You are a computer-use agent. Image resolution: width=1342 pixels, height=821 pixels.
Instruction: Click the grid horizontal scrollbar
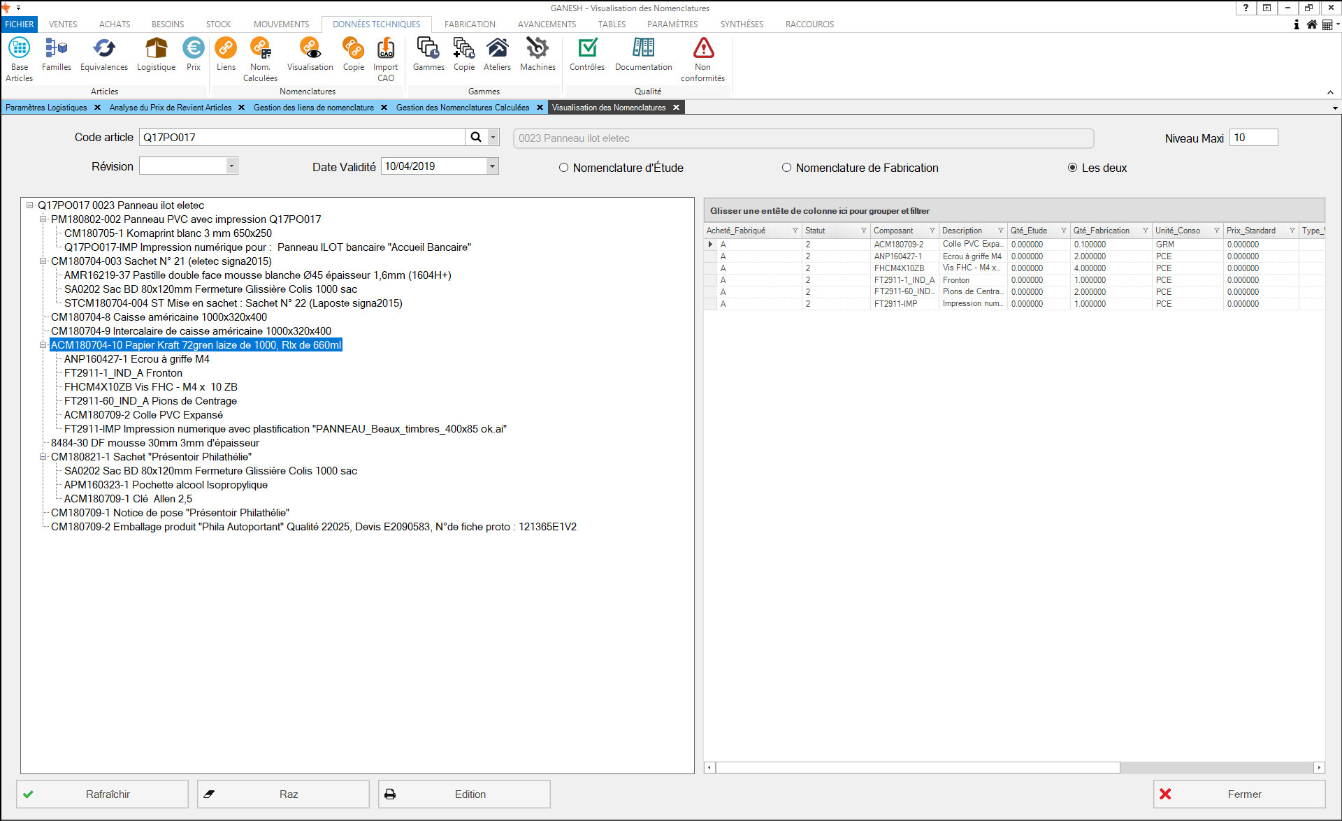point(917,768)
